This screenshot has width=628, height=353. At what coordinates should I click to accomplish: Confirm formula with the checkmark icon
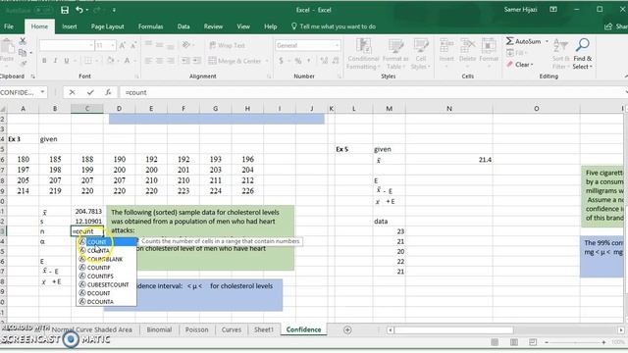[90, 92]
